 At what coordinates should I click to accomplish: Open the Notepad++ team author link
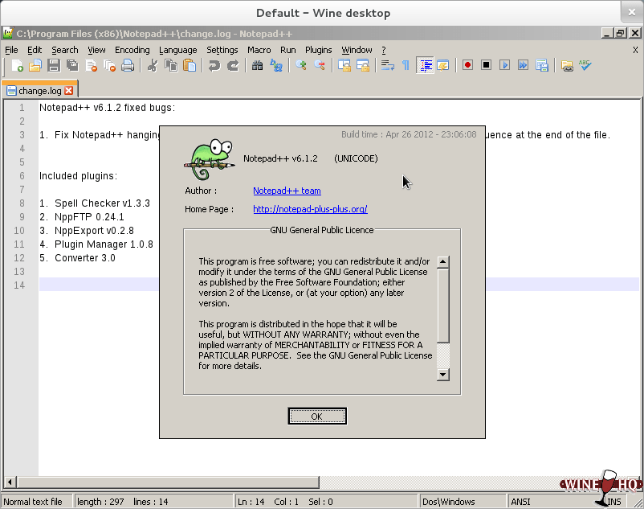(287, 191)
